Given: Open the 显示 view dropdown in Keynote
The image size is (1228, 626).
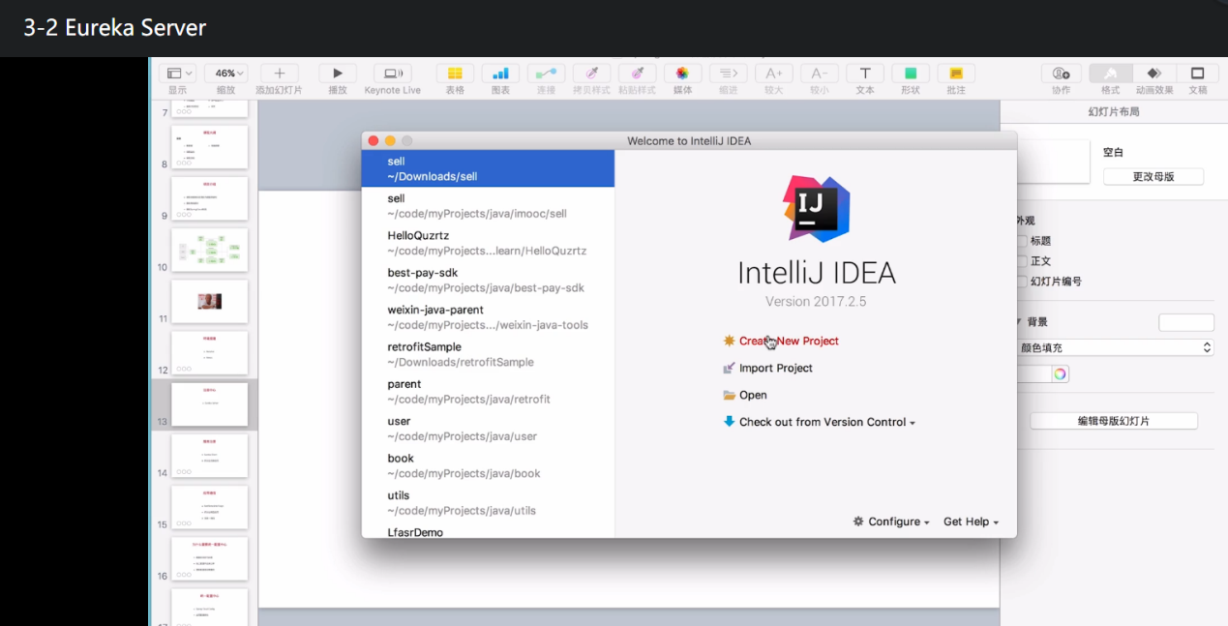Looking at the screenshot, I should tap(178, 74).
